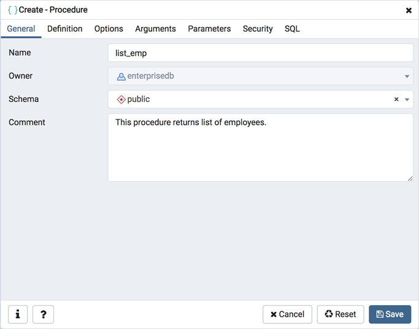Screen dimensions: 419x329
Task: Click the enterprisedb user icon
Action: point(121,77)
